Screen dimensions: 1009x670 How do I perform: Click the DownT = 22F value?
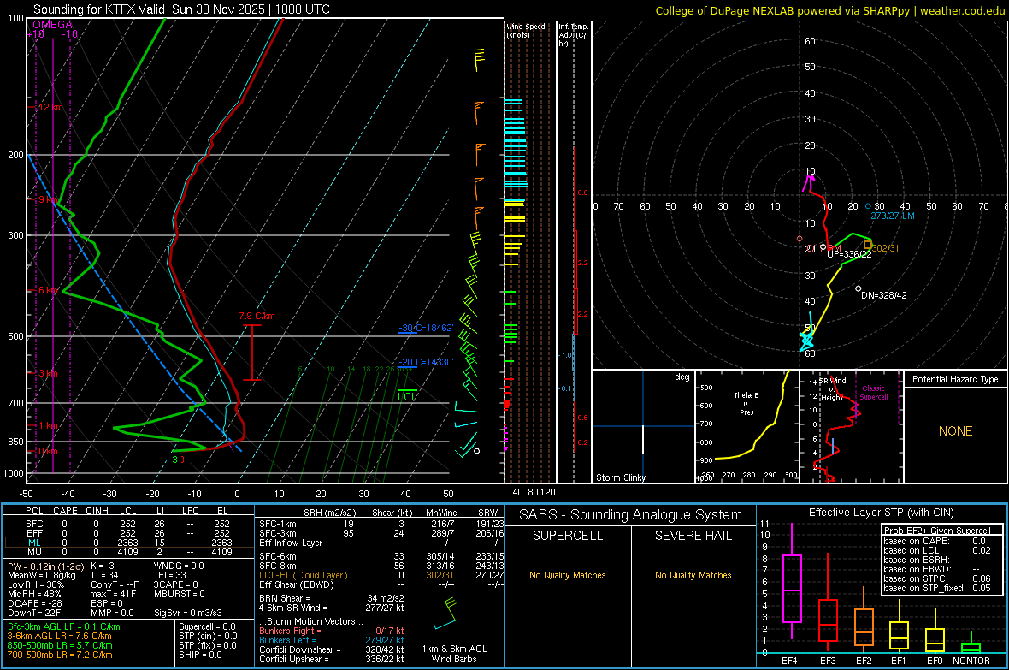34,613
